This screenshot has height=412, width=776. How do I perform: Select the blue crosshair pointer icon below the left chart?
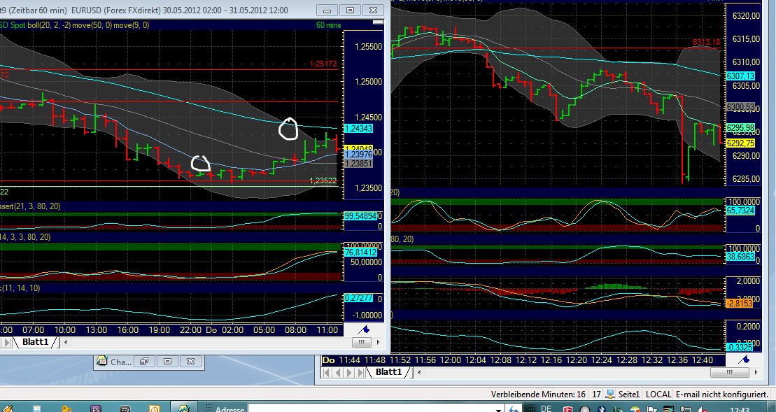pos(363,329)
